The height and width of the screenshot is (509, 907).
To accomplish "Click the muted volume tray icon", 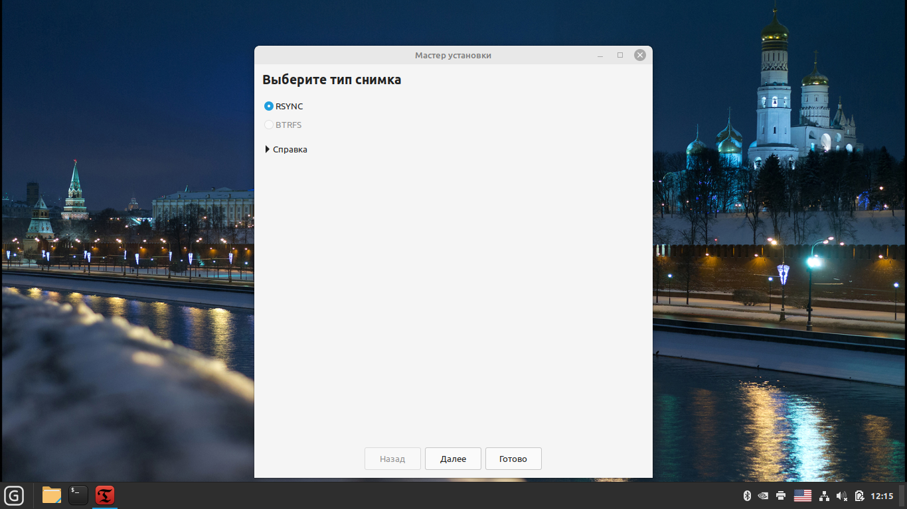I will coord(842,496).
